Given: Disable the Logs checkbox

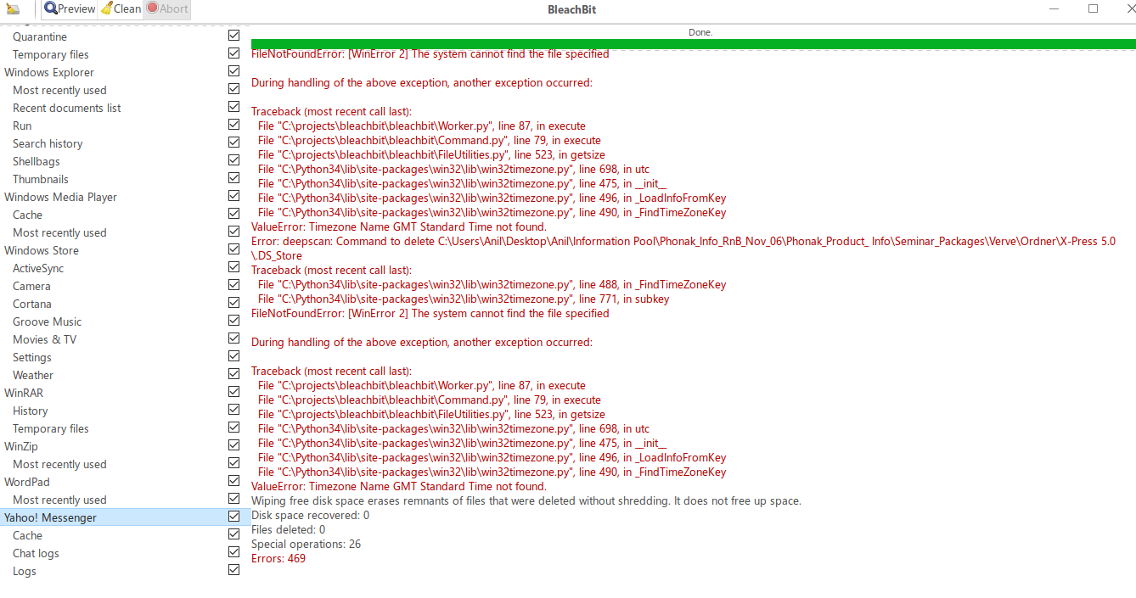Looking at the screenshot, I should click(x=233, y=570).
